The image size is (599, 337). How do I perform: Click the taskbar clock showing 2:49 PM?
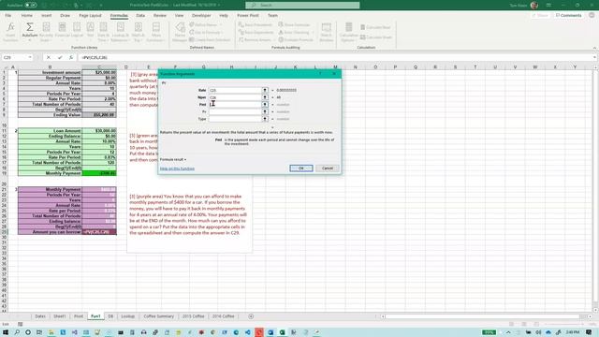[572, 332]
